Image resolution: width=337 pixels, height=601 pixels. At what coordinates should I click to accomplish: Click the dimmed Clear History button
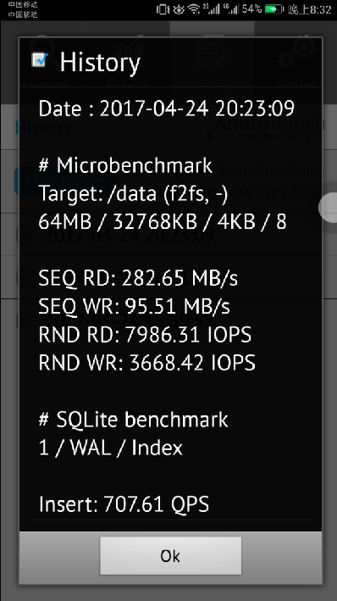64,181
